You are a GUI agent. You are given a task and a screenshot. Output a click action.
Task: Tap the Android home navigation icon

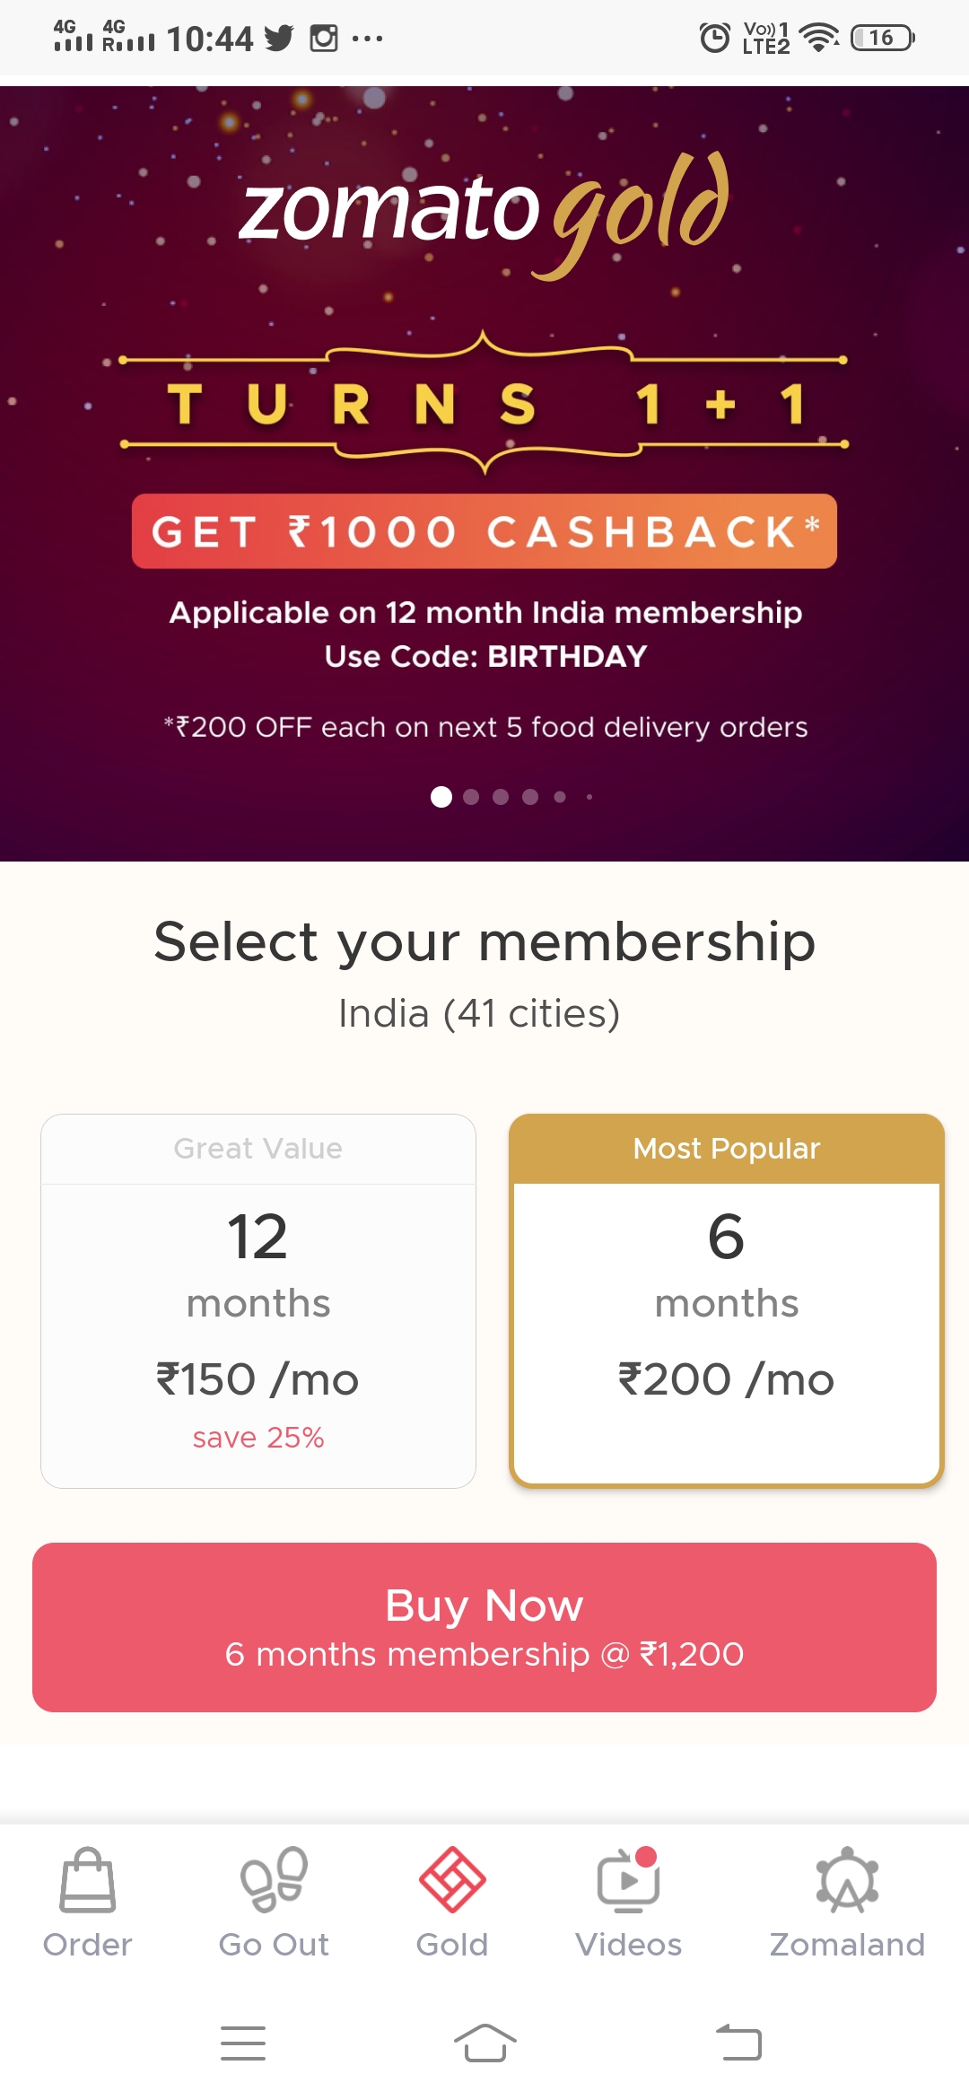484,2043
